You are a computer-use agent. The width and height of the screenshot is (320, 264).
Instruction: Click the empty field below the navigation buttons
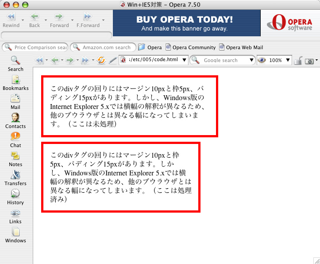(x=56, y=35)
